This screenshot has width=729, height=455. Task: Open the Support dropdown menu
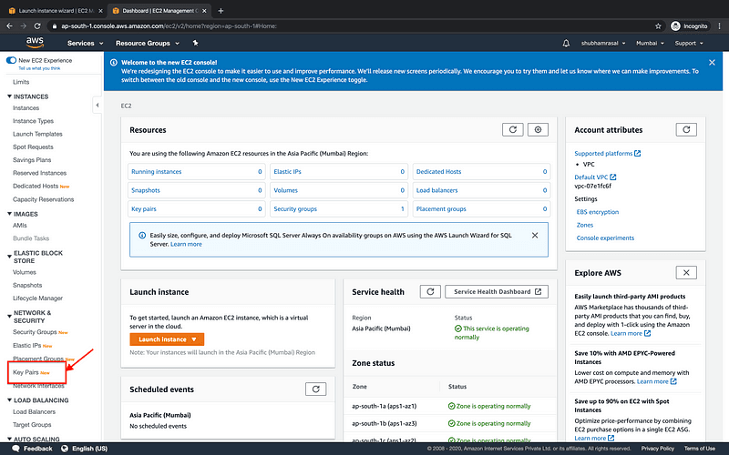point(689,43)
